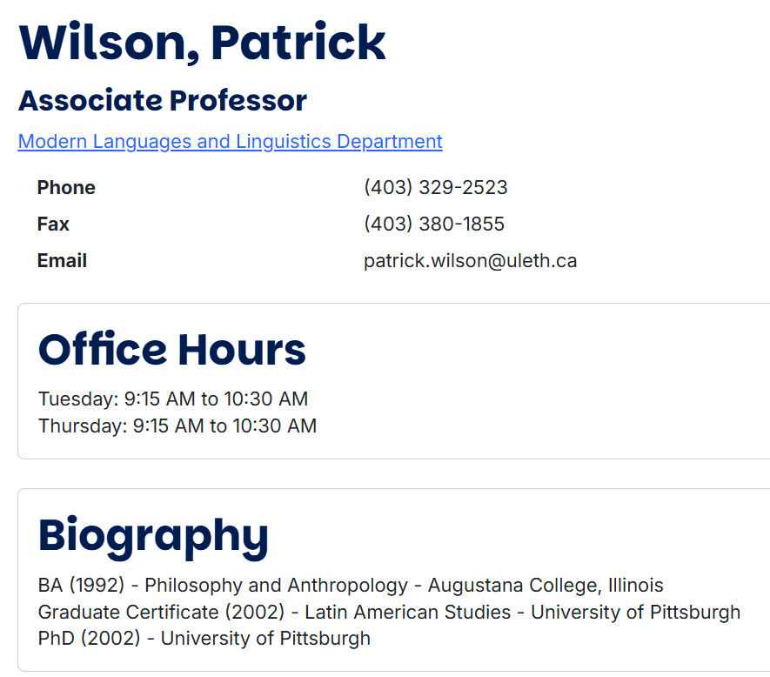
Task: Select the Thursday office hours line
Action: coord(177,426)
